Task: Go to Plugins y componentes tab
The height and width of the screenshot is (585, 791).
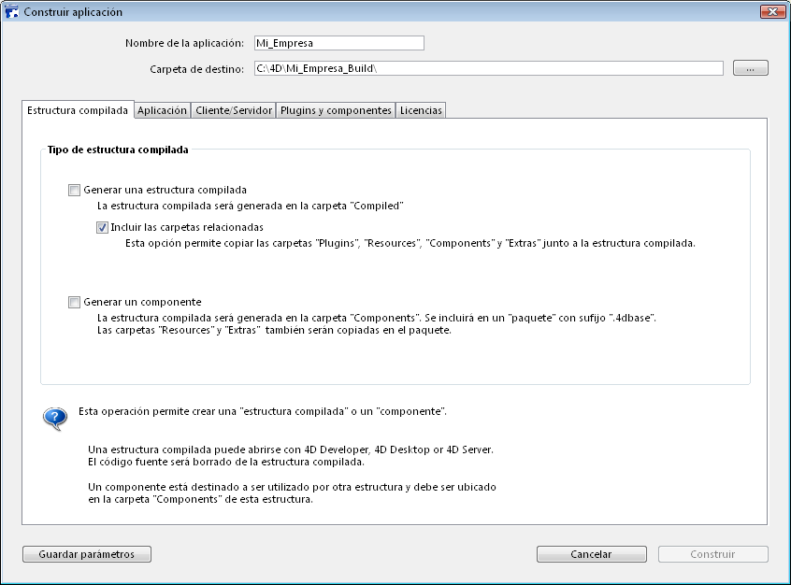Action: click(336, 110)
